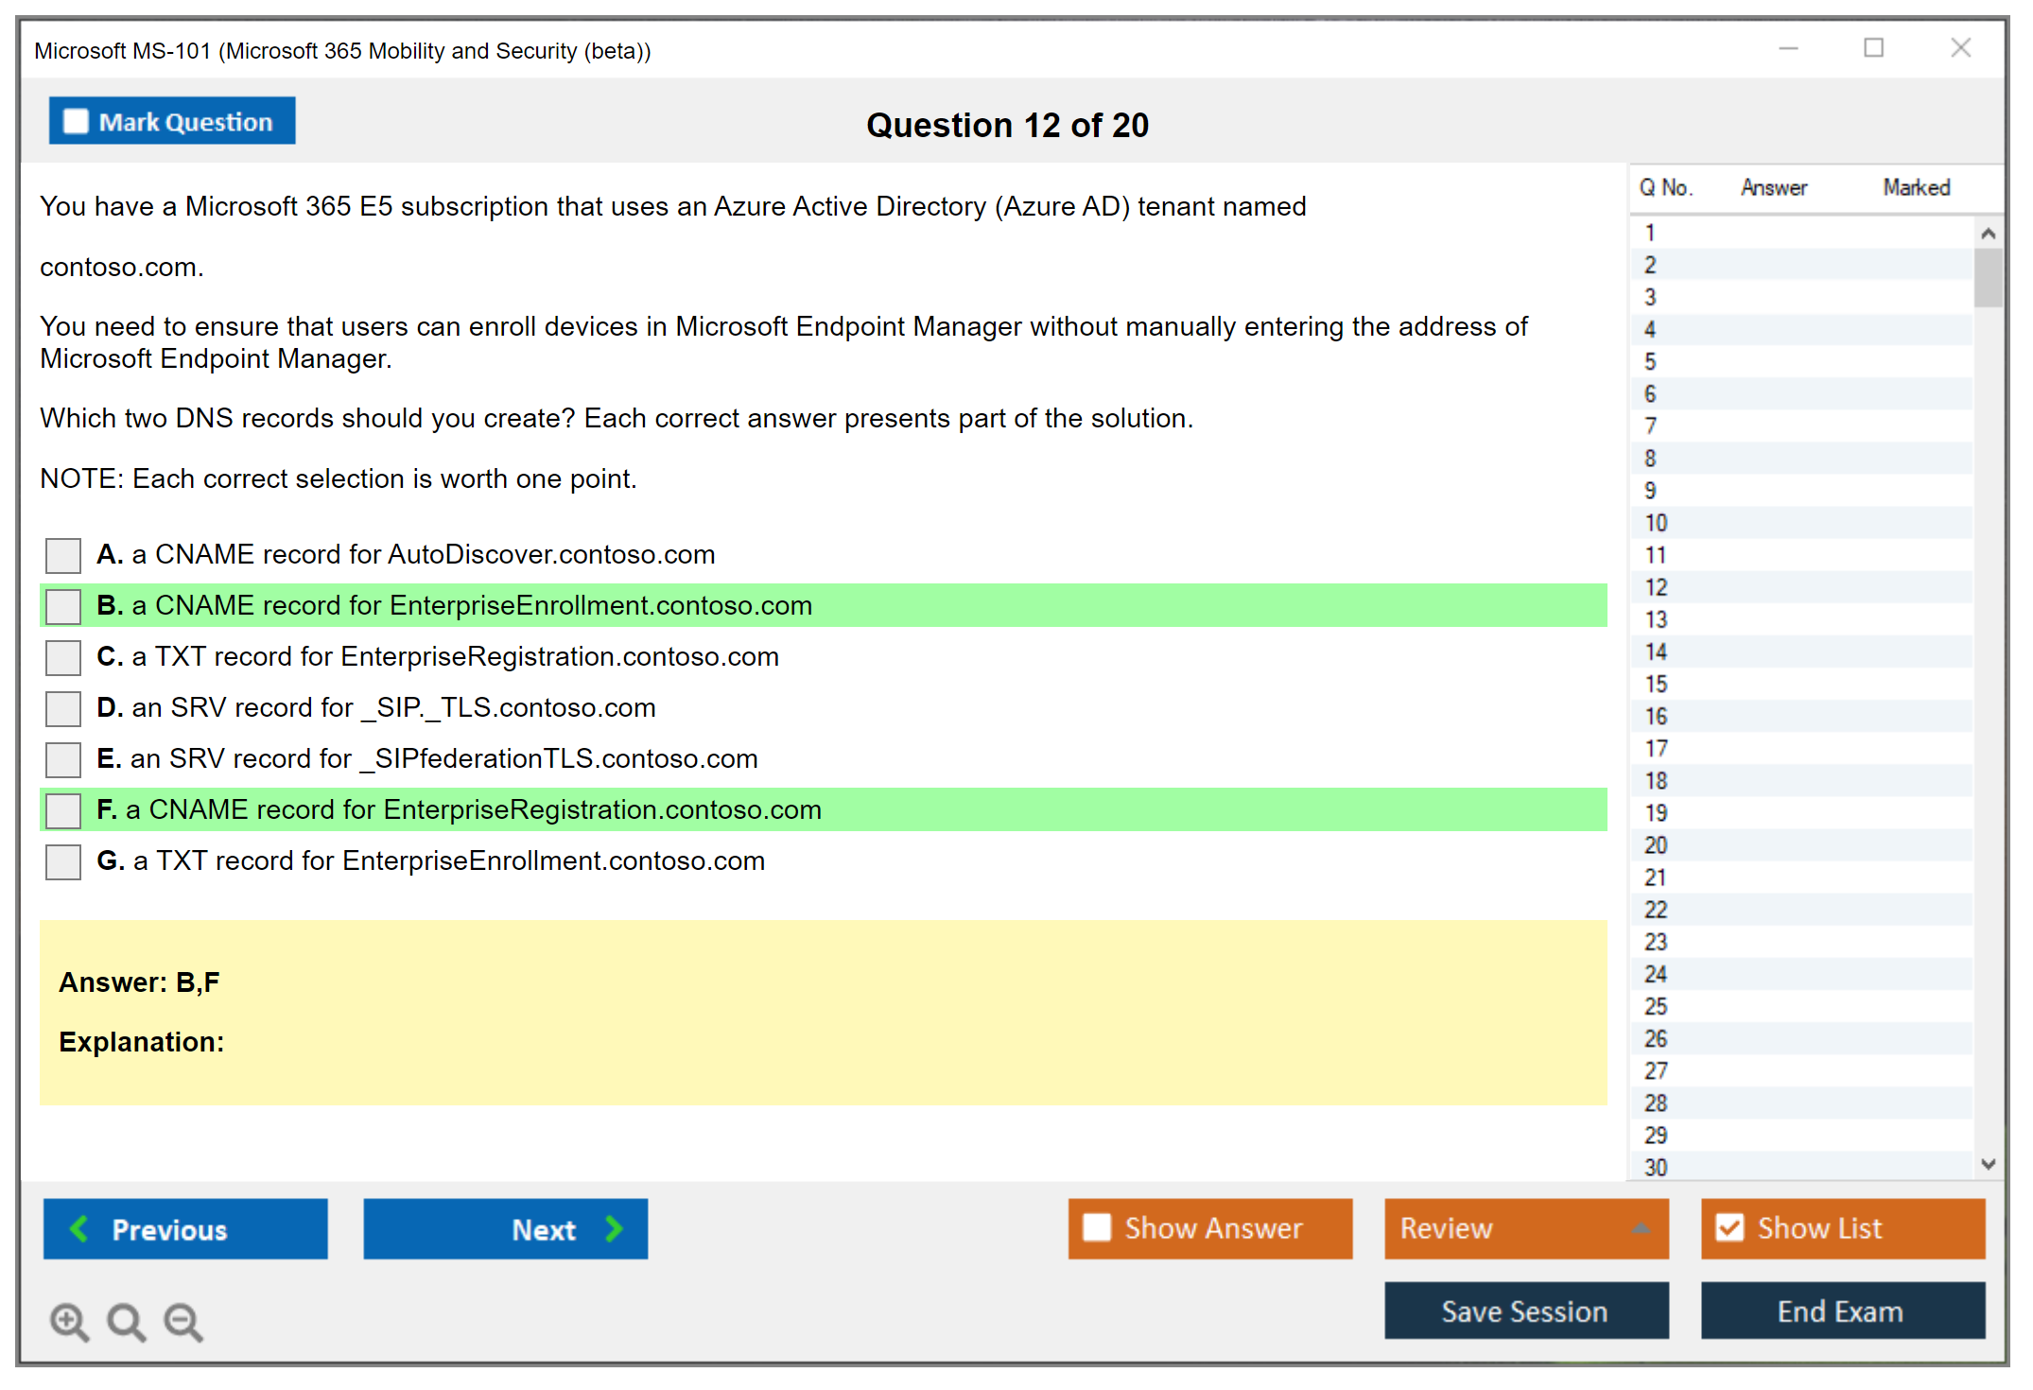
Task: Click the zoom in magnifier icon
Action: (x=68, y=1320)
